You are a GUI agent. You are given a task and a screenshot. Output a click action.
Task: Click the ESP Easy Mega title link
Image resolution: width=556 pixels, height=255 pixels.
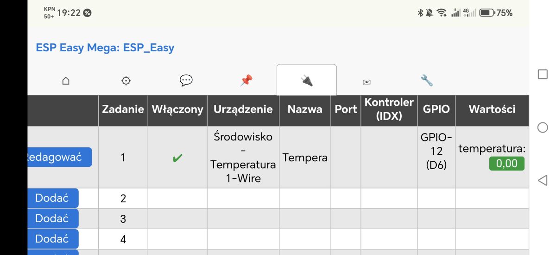pos(105,48)
